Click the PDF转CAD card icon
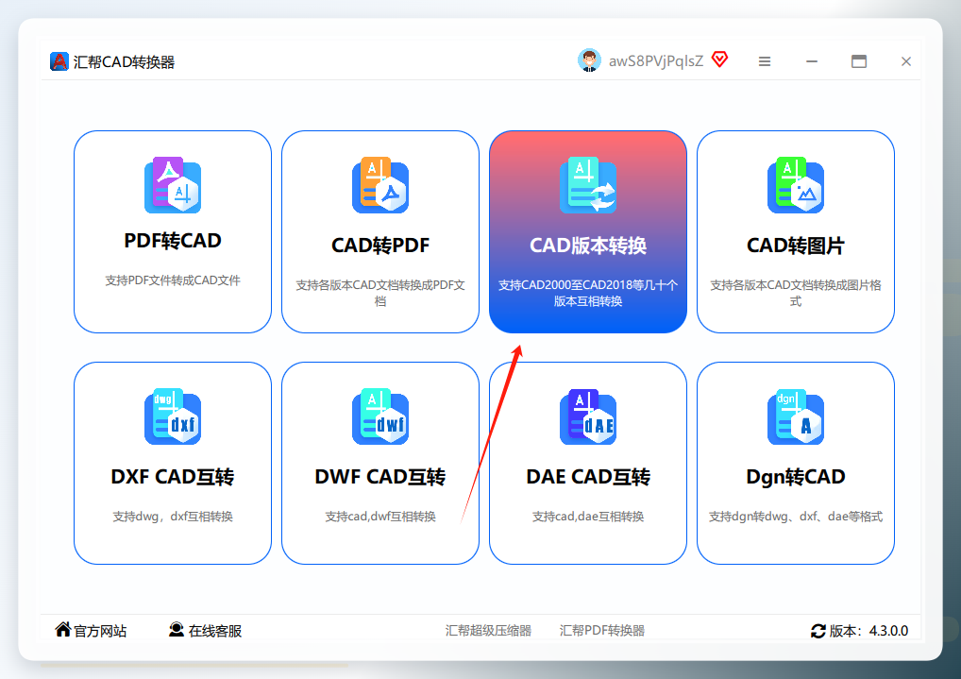 (x=173, y=185)
